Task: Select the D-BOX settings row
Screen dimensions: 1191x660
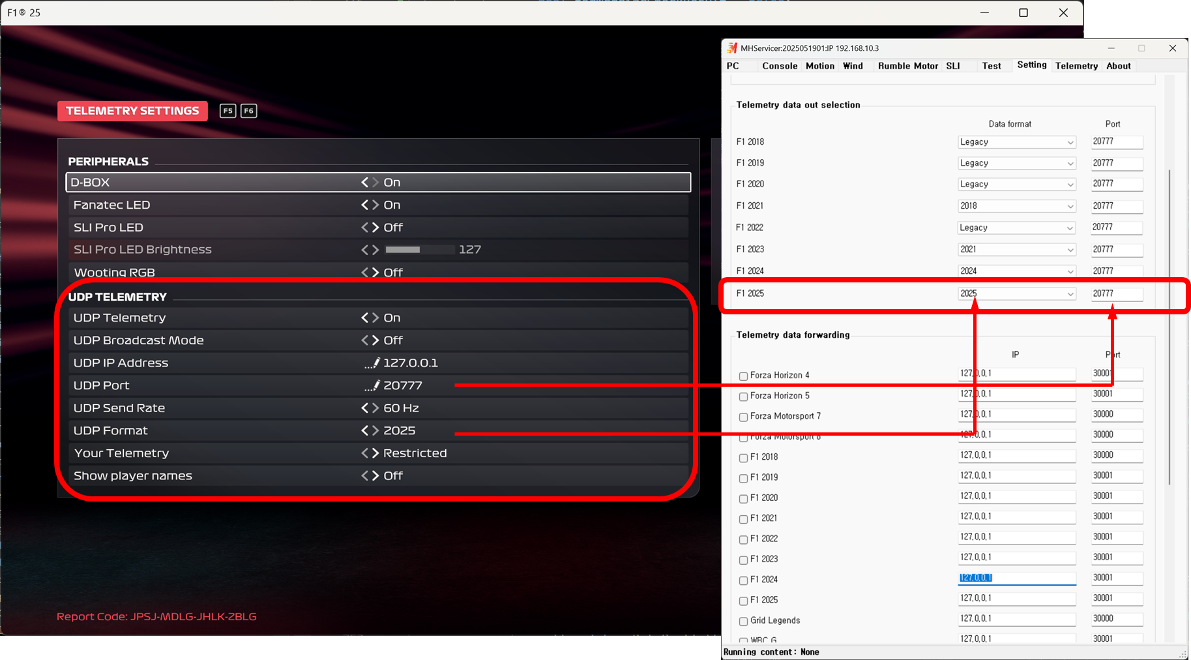Action: click(x=378, y=183)
